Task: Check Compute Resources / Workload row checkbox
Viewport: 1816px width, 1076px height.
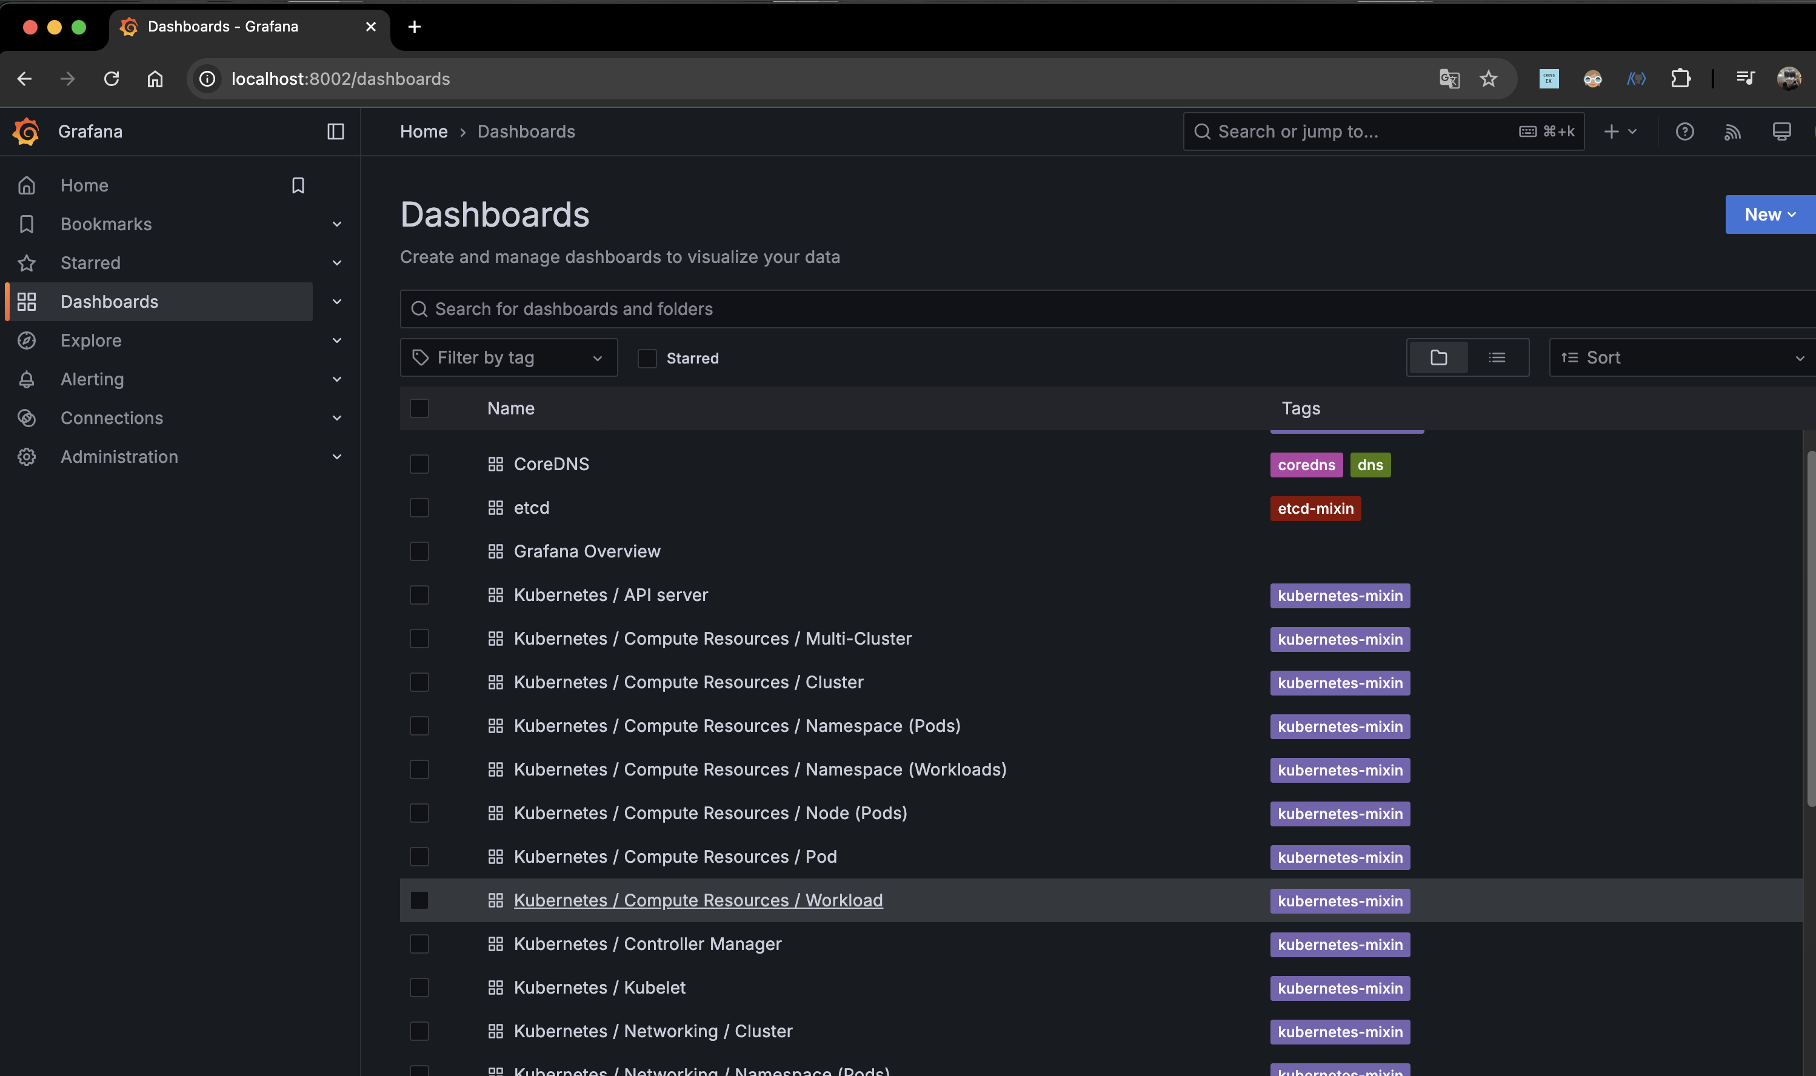Action: click(419, 900)
